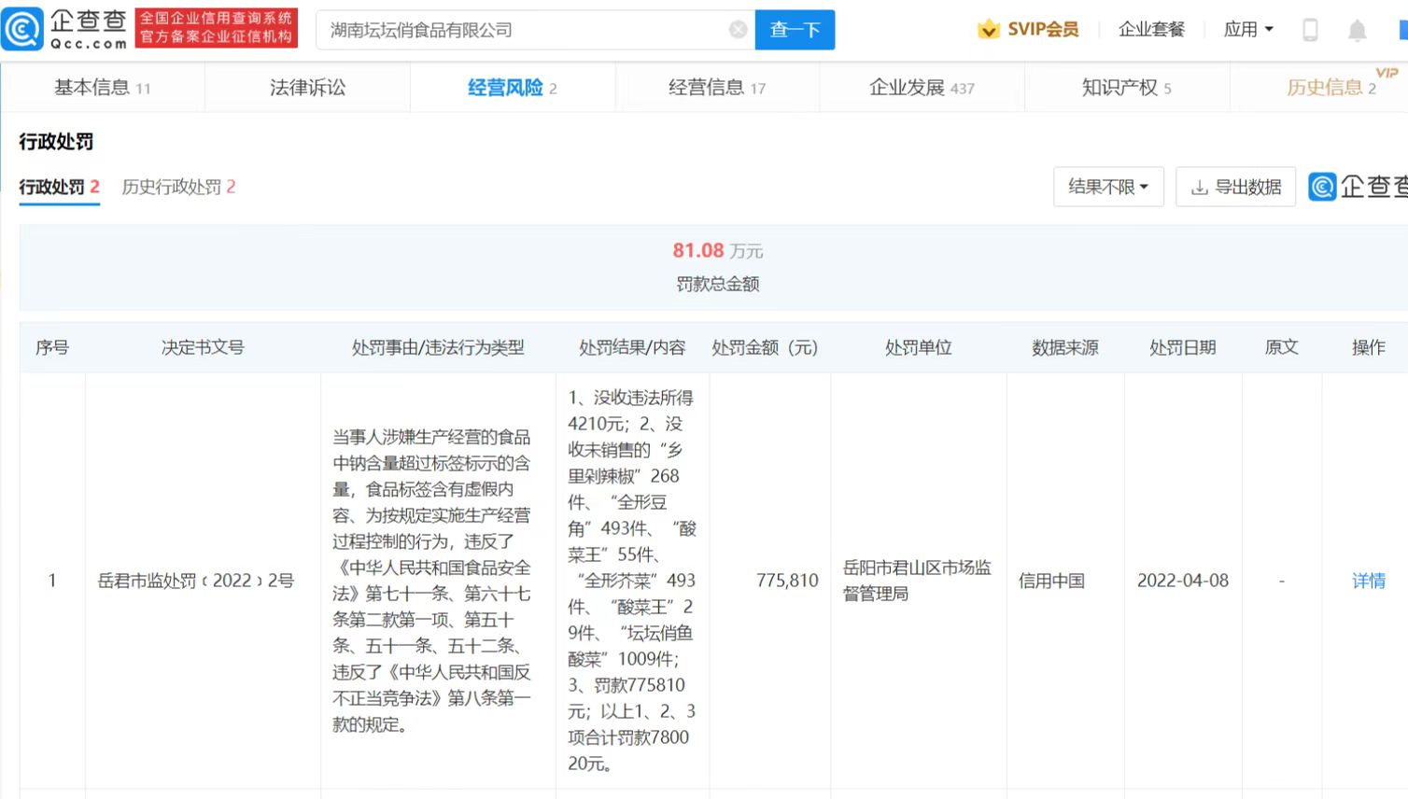Click the 2022-04-08 penalty date cell
Screen dimensions: 1408x799
[x=1183, y=581]
